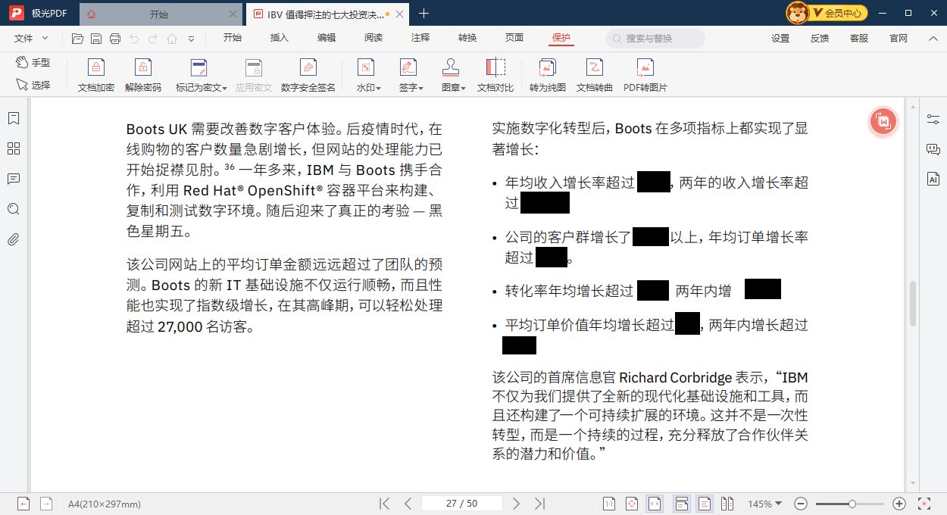Screen dimensions: 947x515
Task: Collapse the ribbon with the up chevron
Action: (x=933, y=39)
